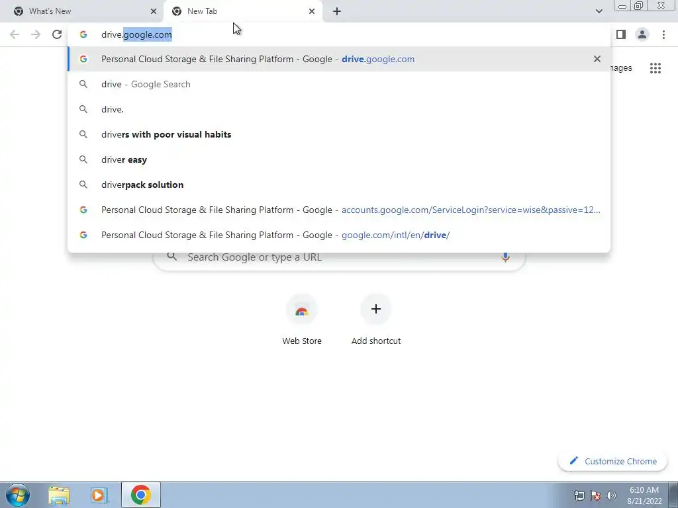Open a new tab with plus button
Screen dimensions: 678x508
[337, 11]
